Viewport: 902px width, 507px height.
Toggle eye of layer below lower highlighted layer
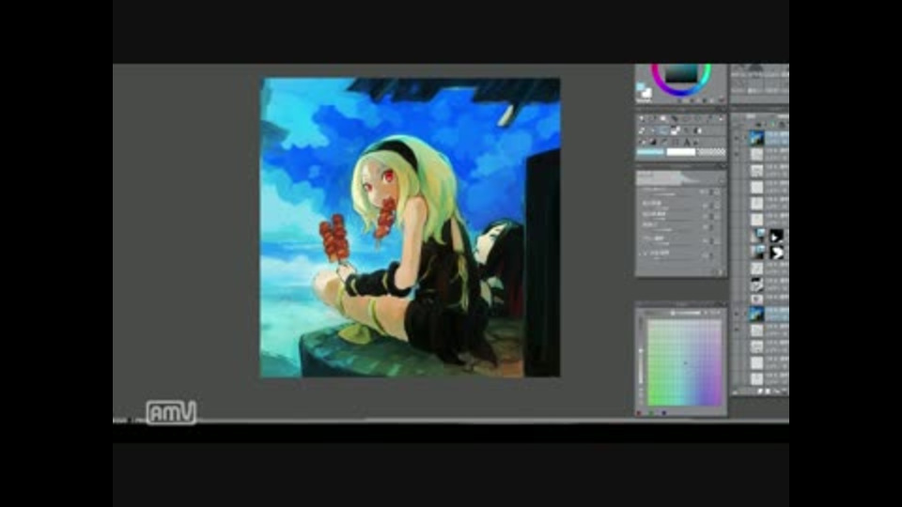tap(737, 329)
